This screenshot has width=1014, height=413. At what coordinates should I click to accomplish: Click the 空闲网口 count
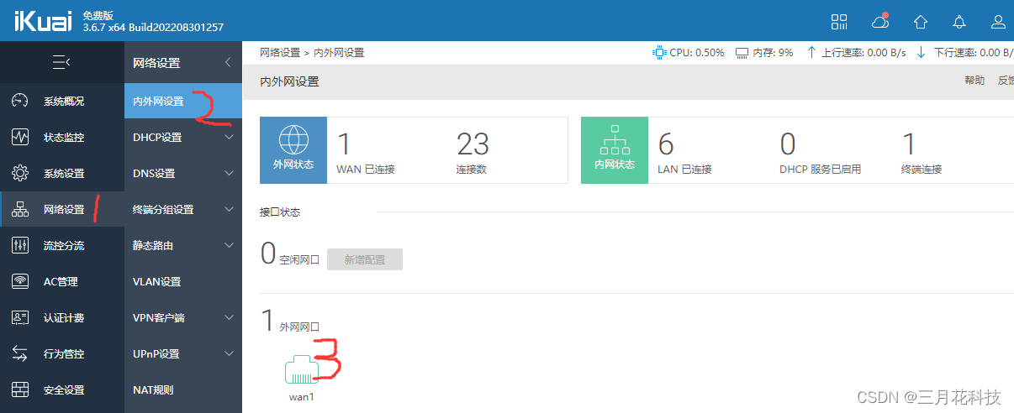click(268, 253)
